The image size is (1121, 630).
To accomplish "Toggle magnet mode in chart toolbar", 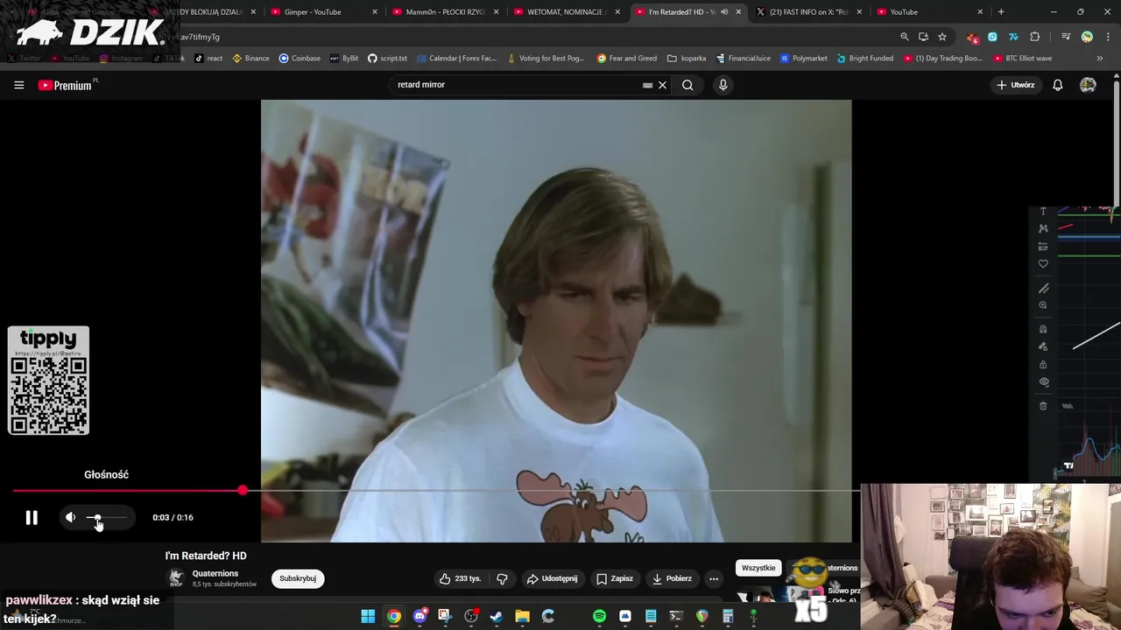I will (1043, 329).
